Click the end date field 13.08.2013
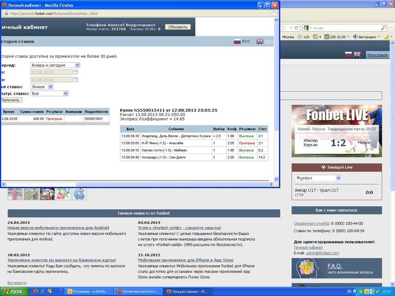Screen dimensions: 395x296 (x=51, y=79)
